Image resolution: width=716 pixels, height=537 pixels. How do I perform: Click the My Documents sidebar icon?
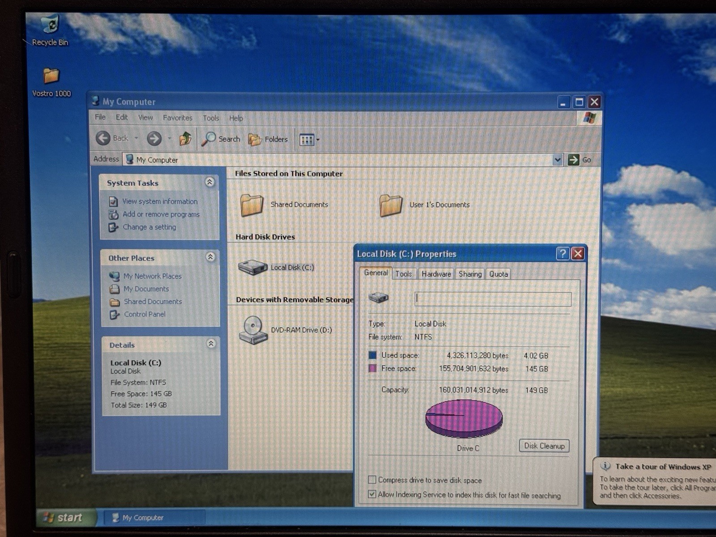[x=115, y=289]
